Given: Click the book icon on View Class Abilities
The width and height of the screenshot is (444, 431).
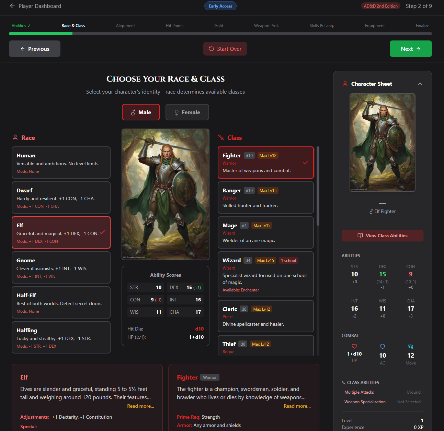Looking at the screenshot, I should pos(360,236).
